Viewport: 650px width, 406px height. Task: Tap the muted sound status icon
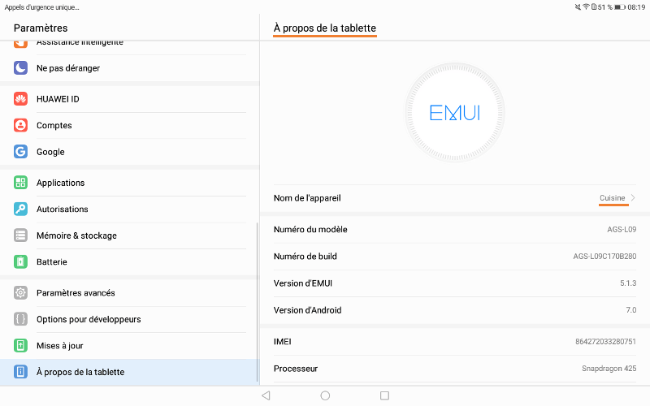tap(578, 6)
